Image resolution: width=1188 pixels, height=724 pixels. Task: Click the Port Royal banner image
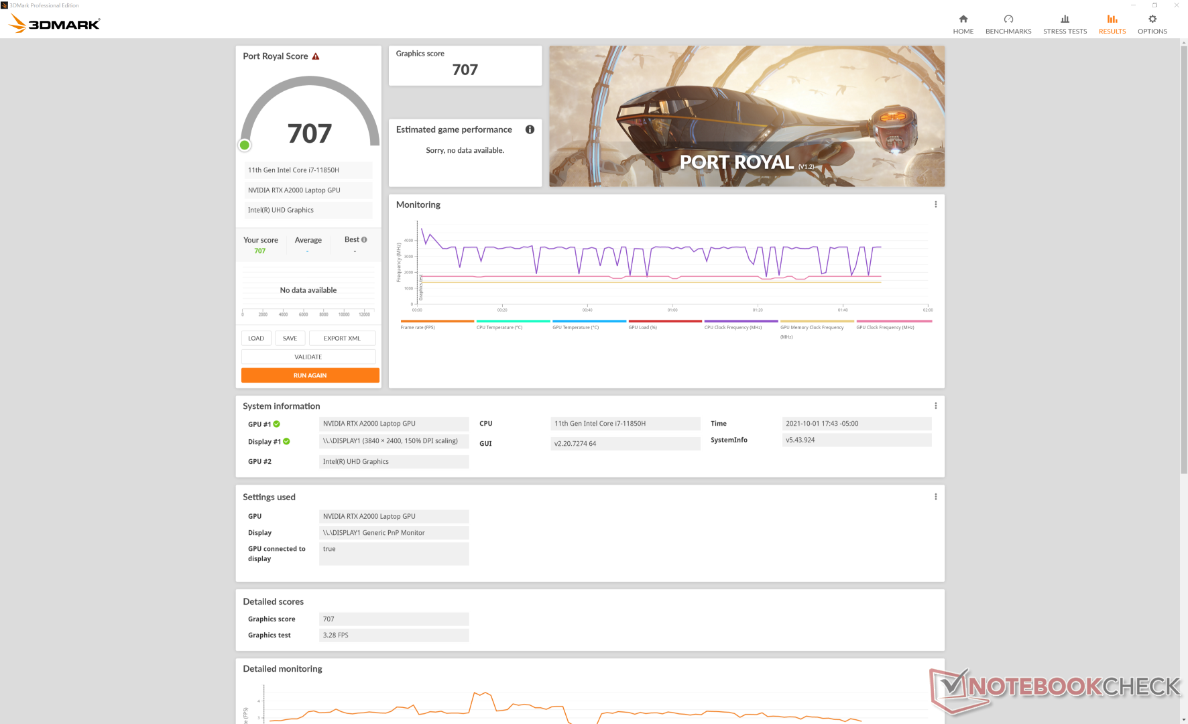[x=746, y=116]
